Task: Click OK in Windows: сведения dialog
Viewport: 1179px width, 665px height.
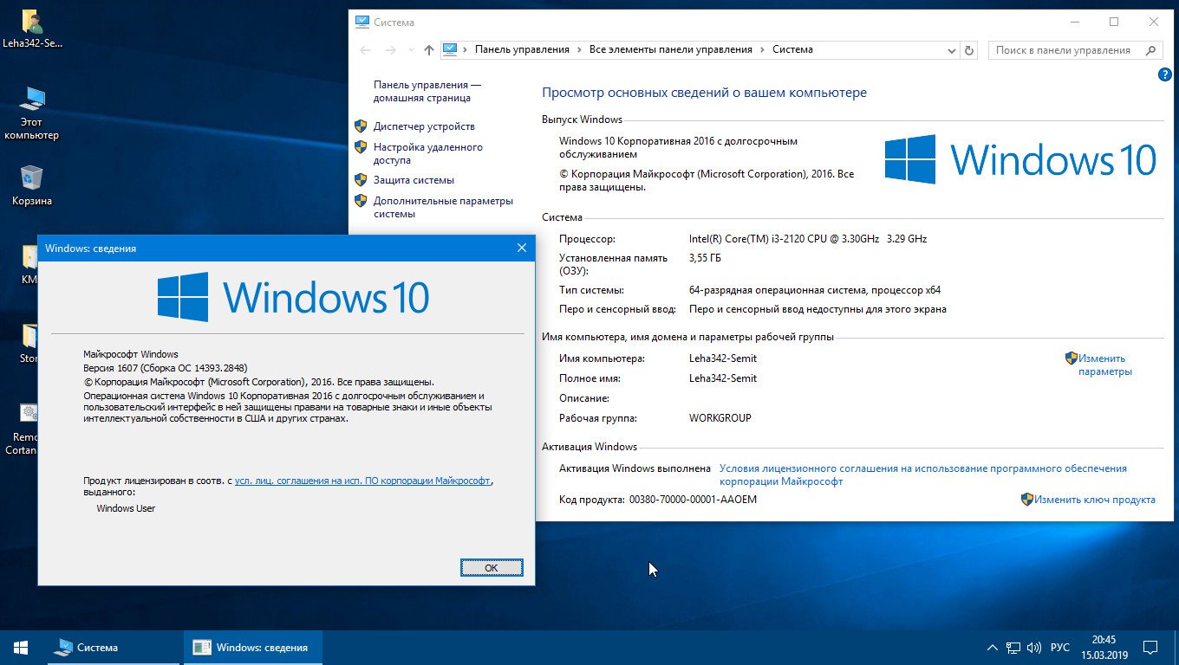Action: click(492, 568)
